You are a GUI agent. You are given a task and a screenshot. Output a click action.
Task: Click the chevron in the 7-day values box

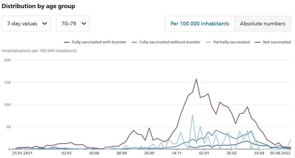[x=45, y=24]
